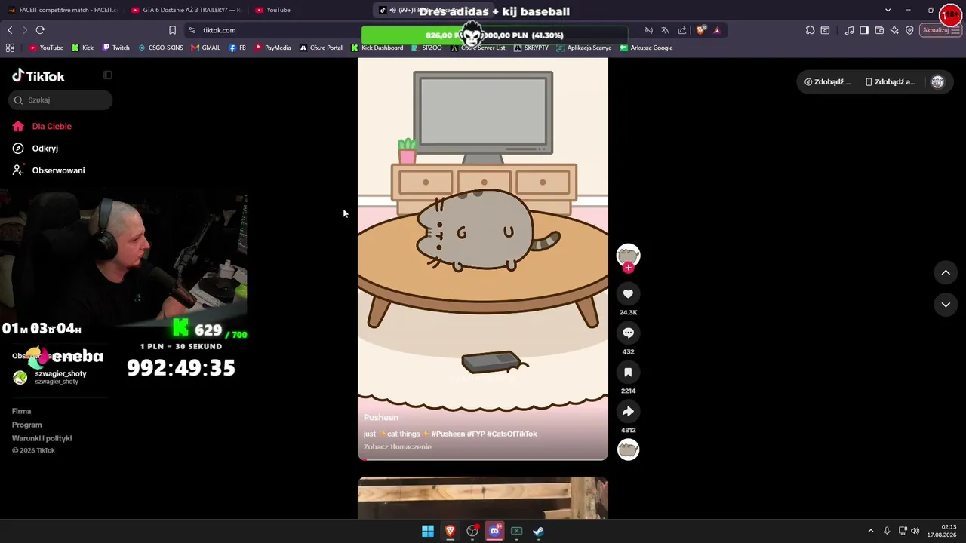966x543 pixels.
Task: Toggle the browser sidebar panel
Action: [864, 30]
